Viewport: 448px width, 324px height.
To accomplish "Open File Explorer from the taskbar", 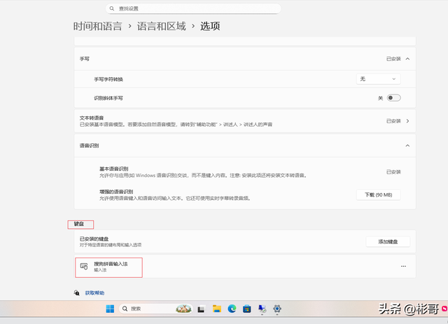I will point(217,309).
